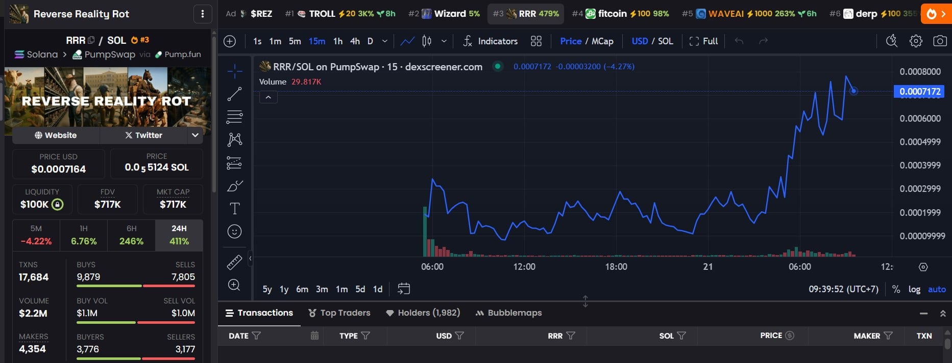Toggle logarithmic scale on chart

(x=914, y=289)
